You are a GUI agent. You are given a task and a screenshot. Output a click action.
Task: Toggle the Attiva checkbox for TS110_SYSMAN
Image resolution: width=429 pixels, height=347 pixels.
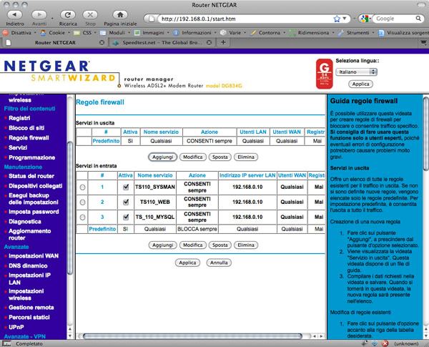pyautogui.click(x=126, y=187)
